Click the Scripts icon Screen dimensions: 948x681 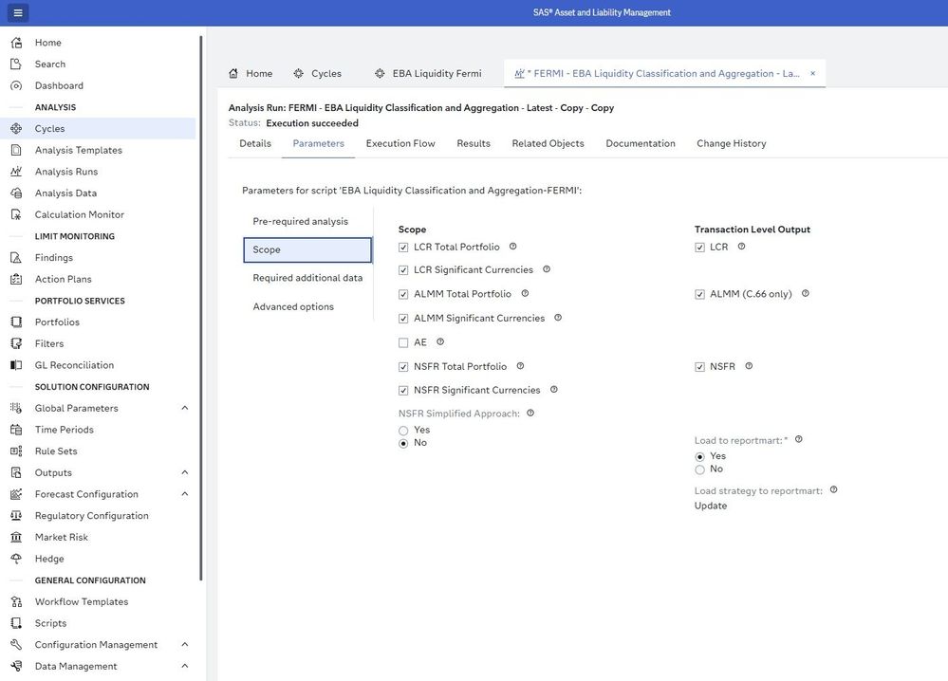pyautogui.click(x=16, y=623)
